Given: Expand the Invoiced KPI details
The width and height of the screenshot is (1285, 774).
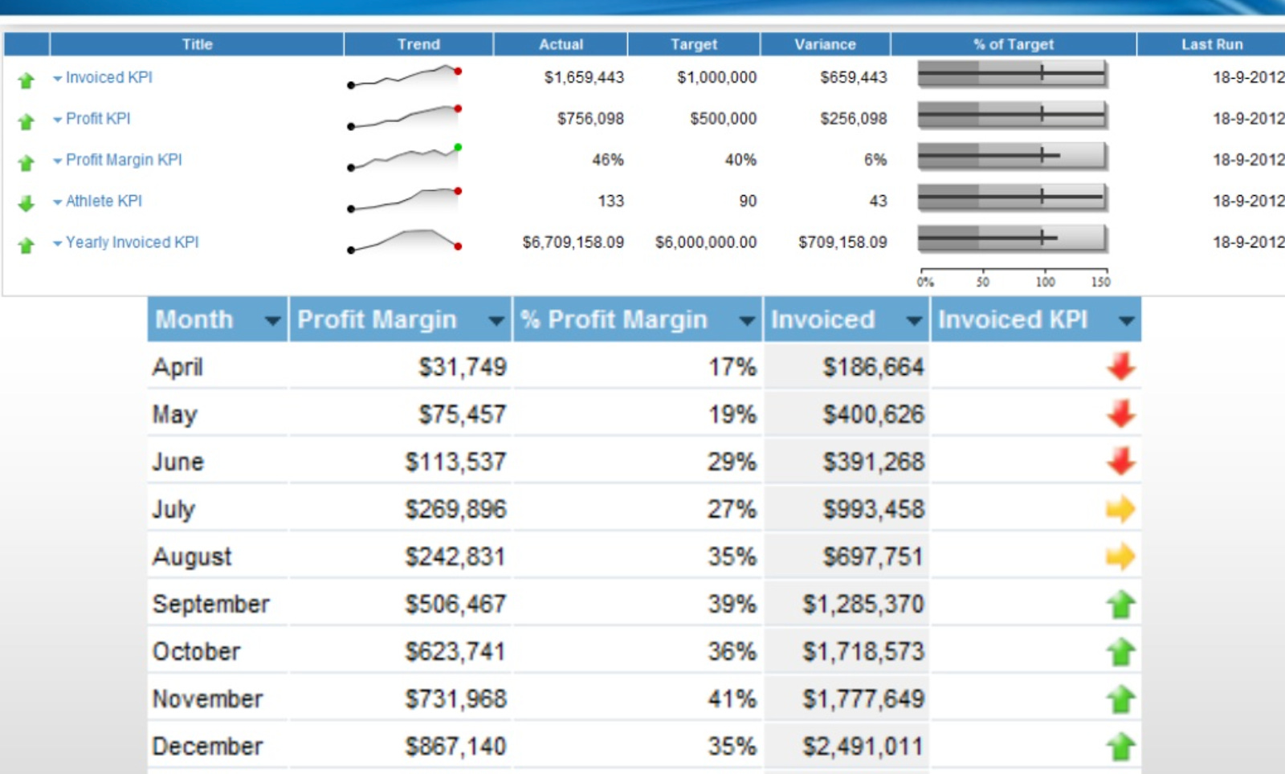Looking at the screenshot, I should point(56,78).
